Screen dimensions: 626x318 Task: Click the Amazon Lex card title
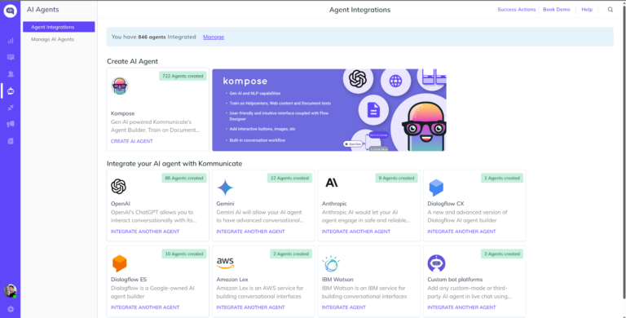point(232,280)
